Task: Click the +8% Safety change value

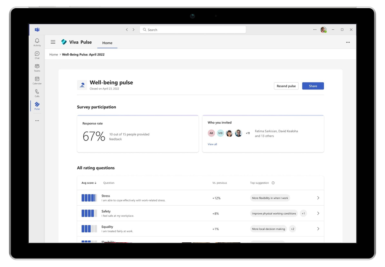Action: (215, 214)
